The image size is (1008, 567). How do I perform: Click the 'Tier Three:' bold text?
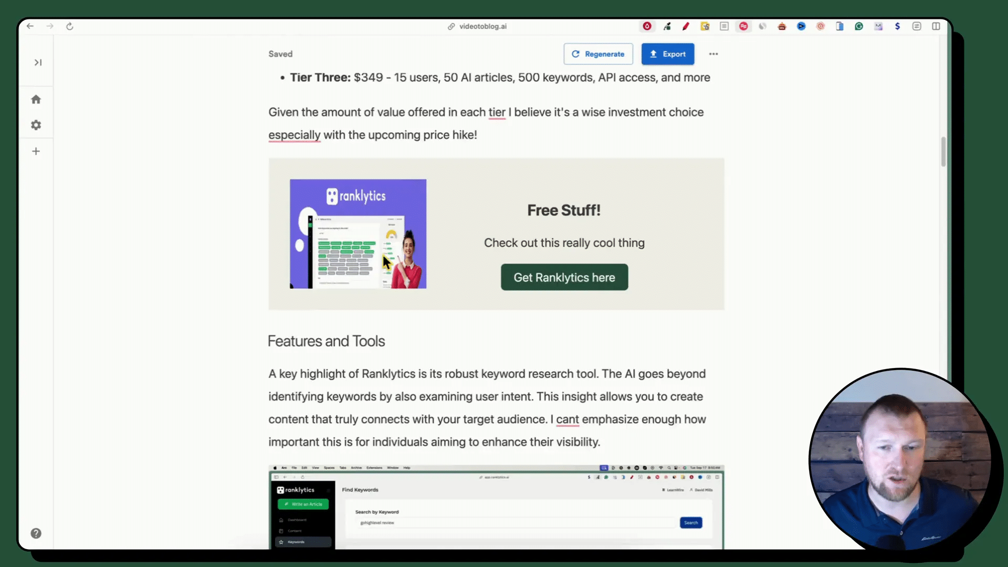320,78
